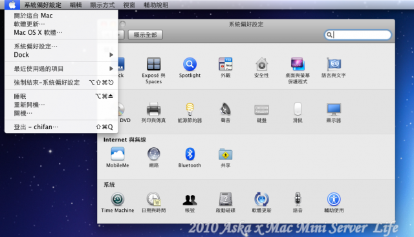Open the 外觀 appearance preferences
This screenshot has height=237, width=414.
226,68
